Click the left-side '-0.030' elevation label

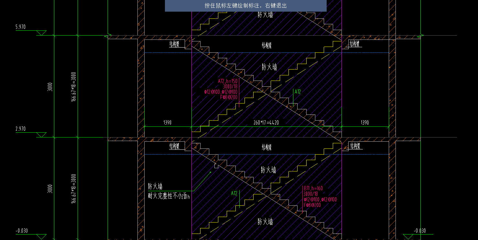click(x=22, y=231)
